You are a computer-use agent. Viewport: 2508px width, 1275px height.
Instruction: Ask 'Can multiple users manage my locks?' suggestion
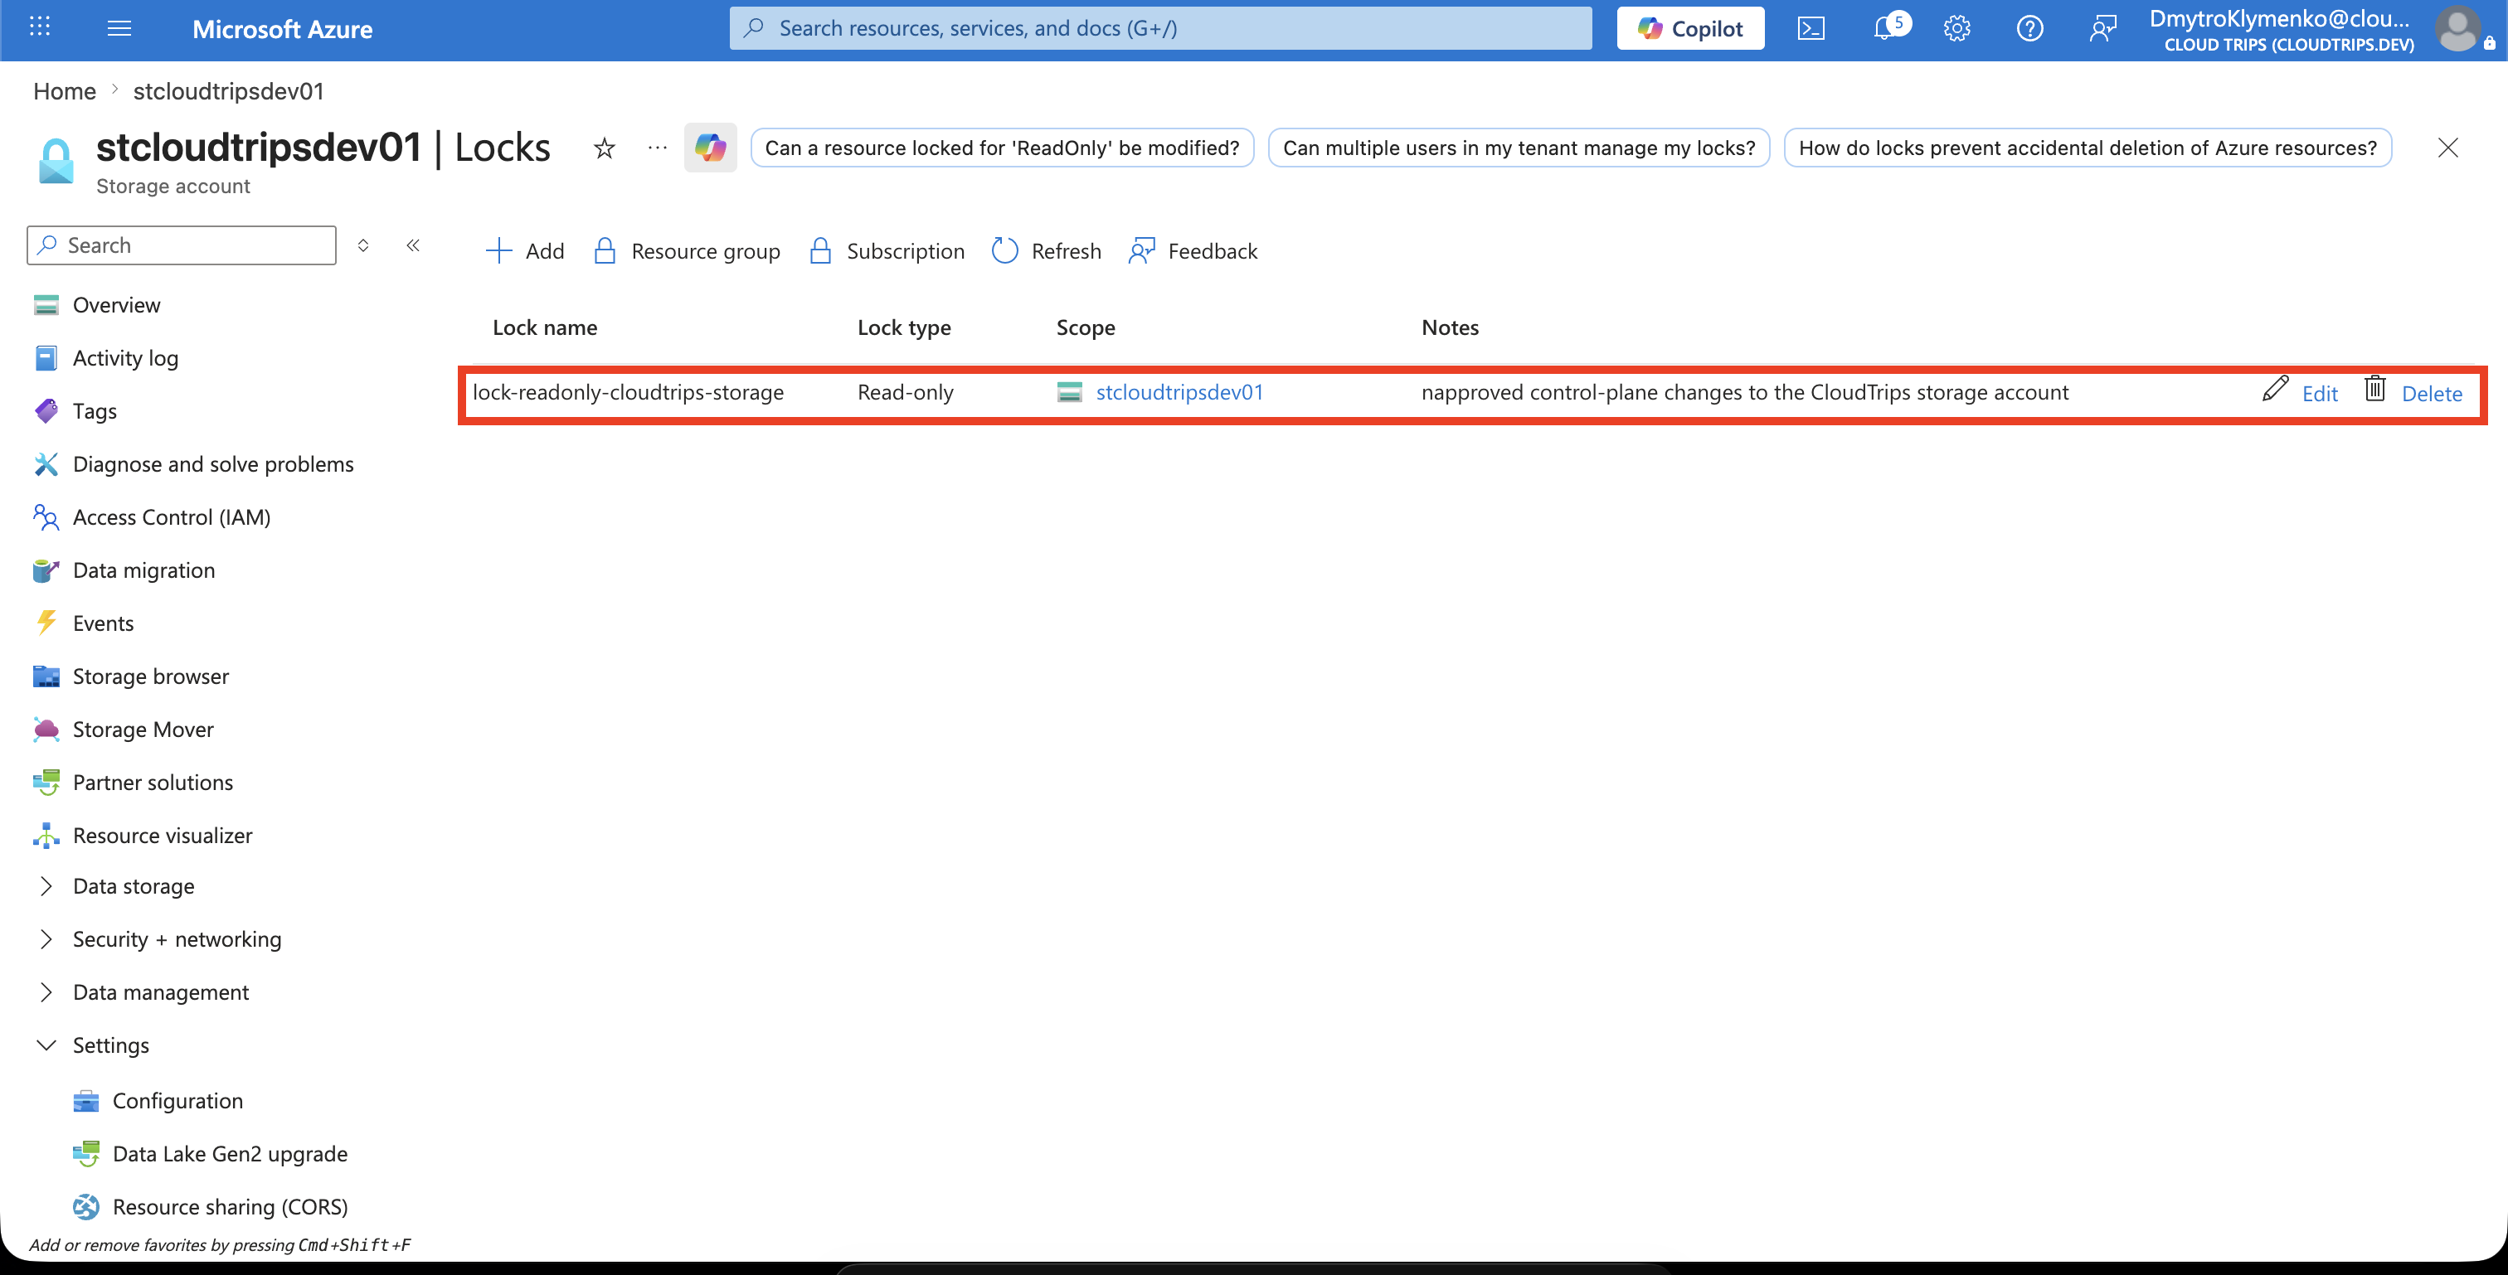point(1519,148)
